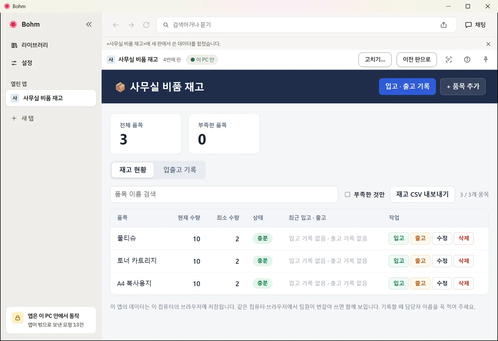Go forward with the right arrow
Image resolution: width=498 pixels, height=341 pixels.
coord(131,25)
